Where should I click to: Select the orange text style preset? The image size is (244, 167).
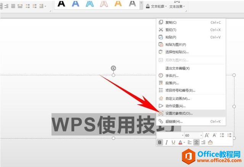click(118, 3)
